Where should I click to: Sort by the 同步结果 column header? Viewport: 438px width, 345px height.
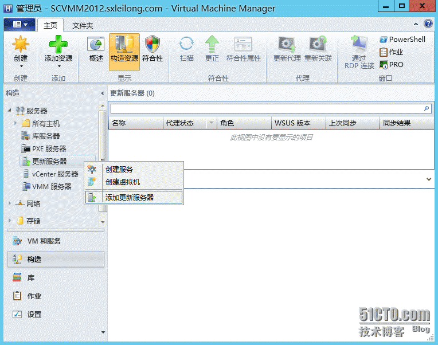(406, 123)
